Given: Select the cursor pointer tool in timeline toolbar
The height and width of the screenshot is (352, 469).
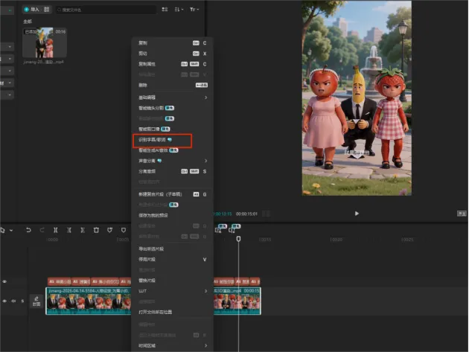Looking at the screenshot, I should [x=3, y=230].
